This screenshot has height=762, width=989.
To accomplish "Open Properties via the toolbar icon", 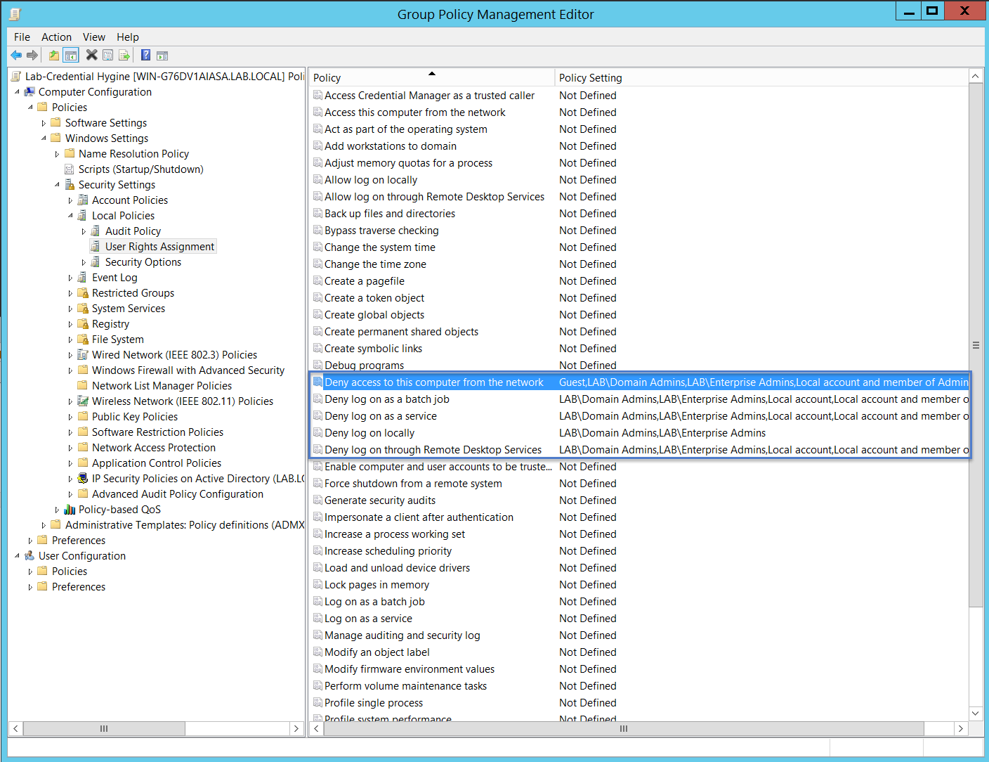I will pos(108,56).
